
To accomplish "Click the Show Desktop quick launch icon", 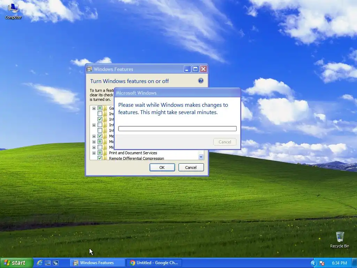I will pyautogui.click(x=47, y=263).
